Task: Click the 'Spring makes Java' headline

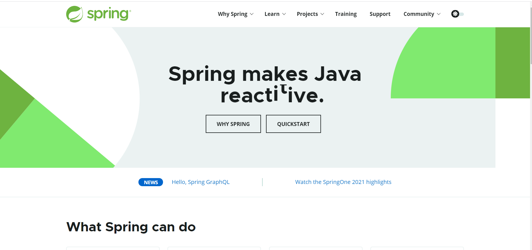Action: coord(265,74)
